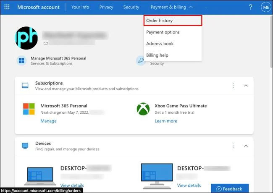Click the help question mark icon
Screen dimensions: 273x193
(x=250, y=7)
